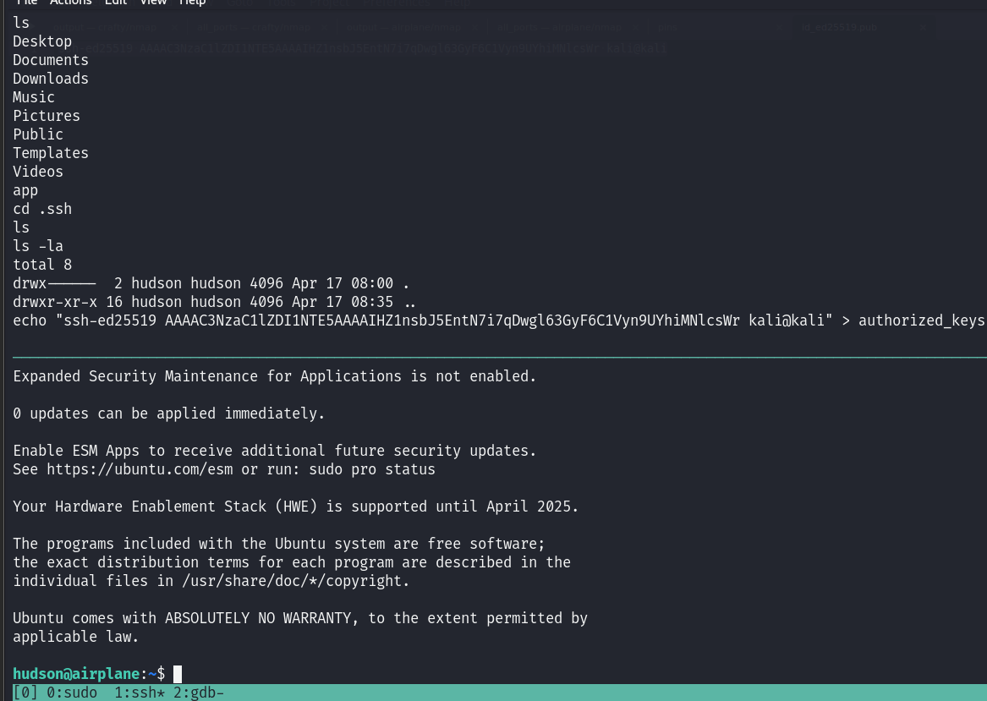Open the Edit menu

(x=116, y=3)
